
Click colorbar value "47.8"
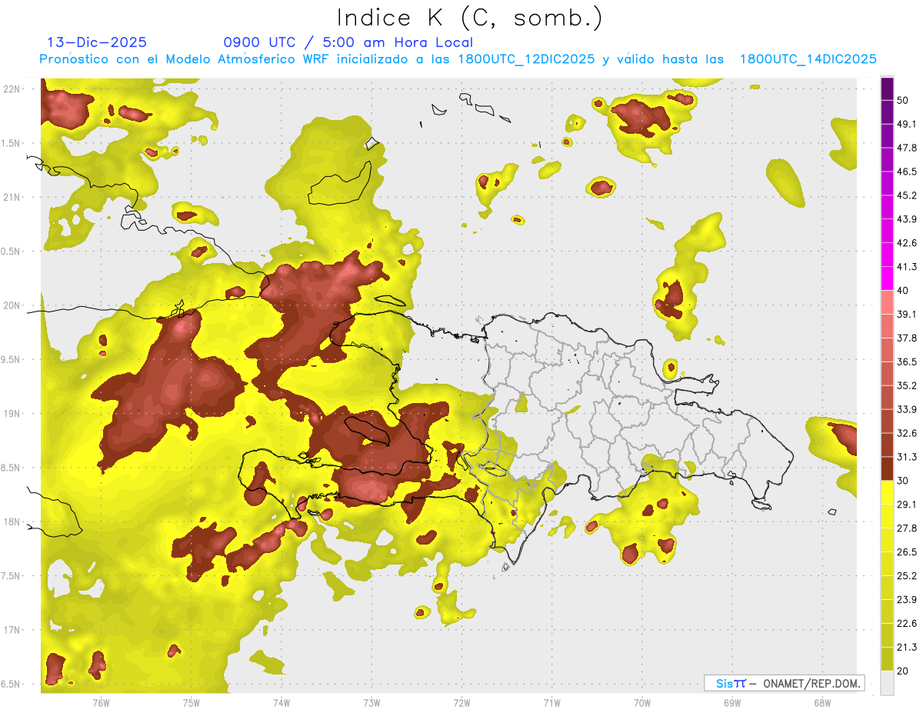tap(907, 148)
